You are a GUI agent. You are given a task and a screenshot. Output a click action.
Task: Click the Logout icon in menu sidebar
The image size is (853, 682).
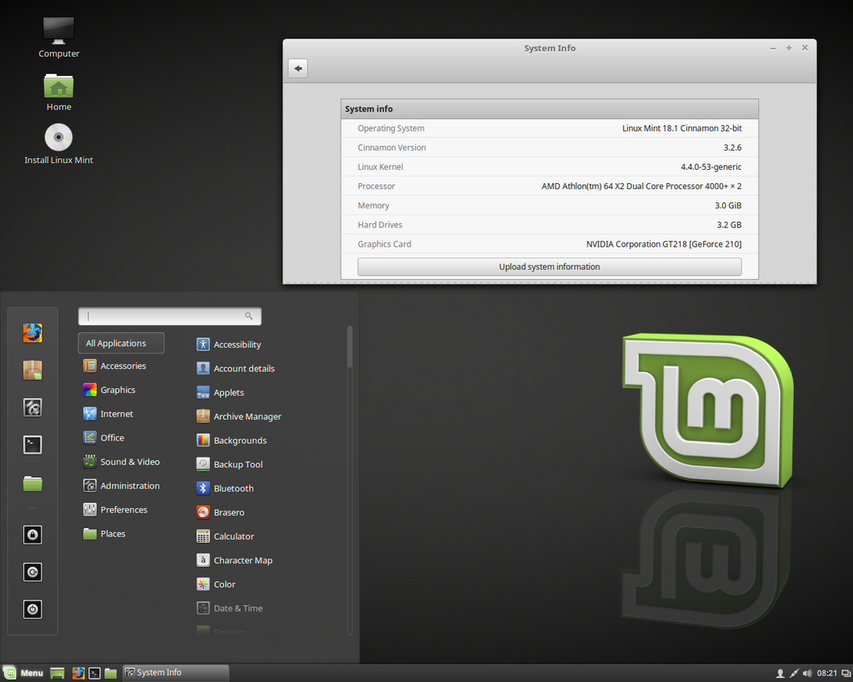[32, 572]
